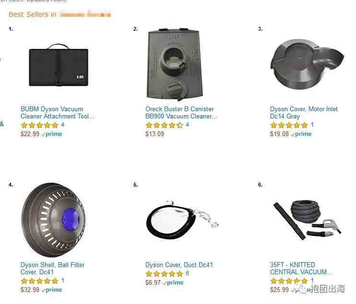Click the Prime badge beside $6.97
This screenshot has width=356, height=304.
pos(173,283)
